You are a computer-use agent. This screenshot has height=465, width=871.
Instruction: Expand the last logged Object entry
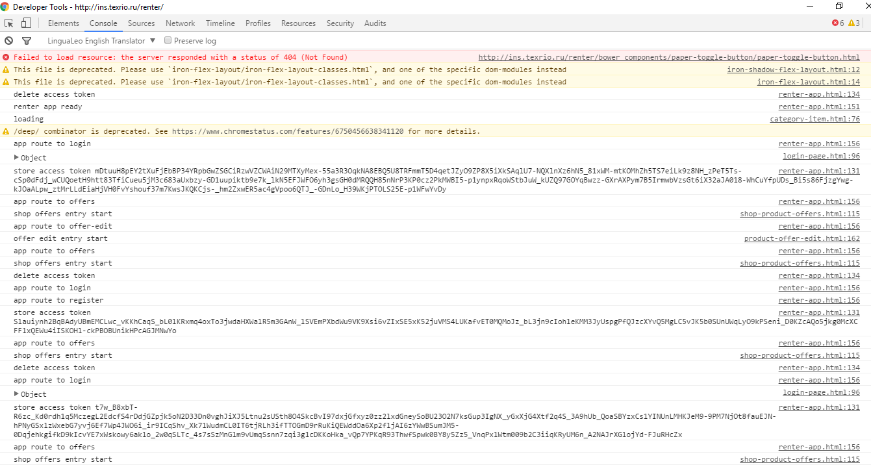[x=17, y=394]
